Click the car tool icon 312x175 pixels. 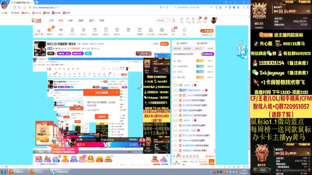[x=151, y=30]
